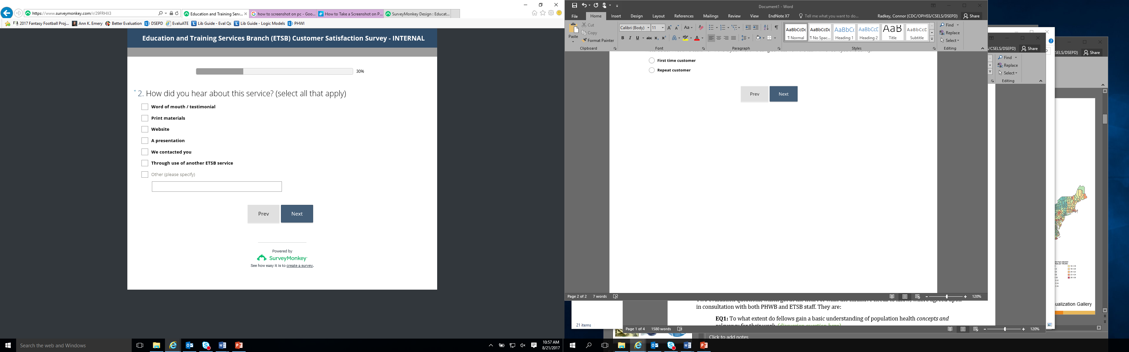Clear all formatting in Word ribbon
The width and height of the screenshot is (1129, 352).
point(701,27)
